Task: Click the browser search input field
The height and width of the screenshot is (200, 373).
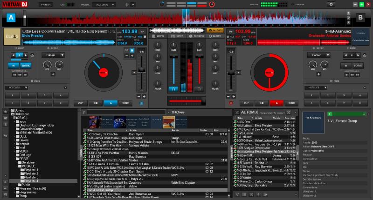Action: 126,112
